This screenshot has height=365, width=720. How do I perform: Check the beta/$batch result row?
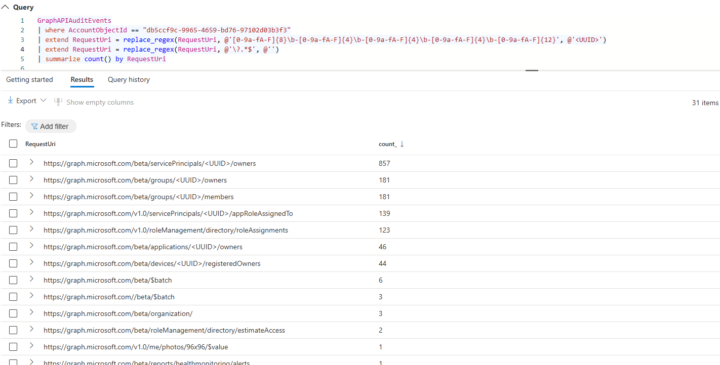13,280
